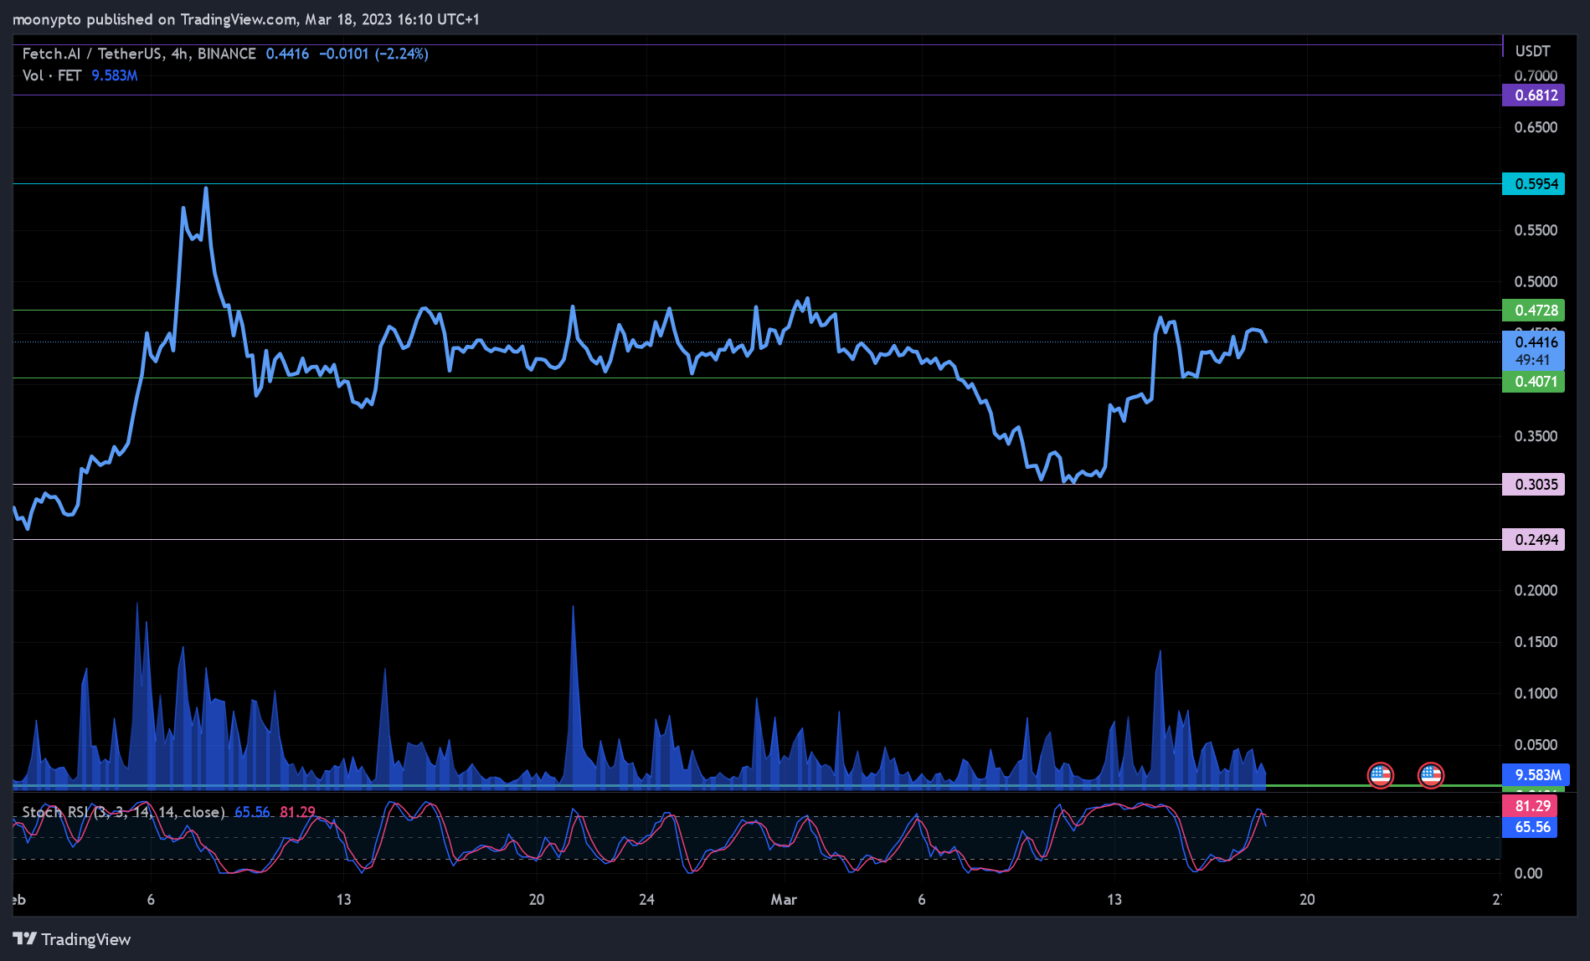Click the 0.2000 price scale label
Image resolution: width=1590 pixels, height=961 pixels.
click(x=1536, y=590)
